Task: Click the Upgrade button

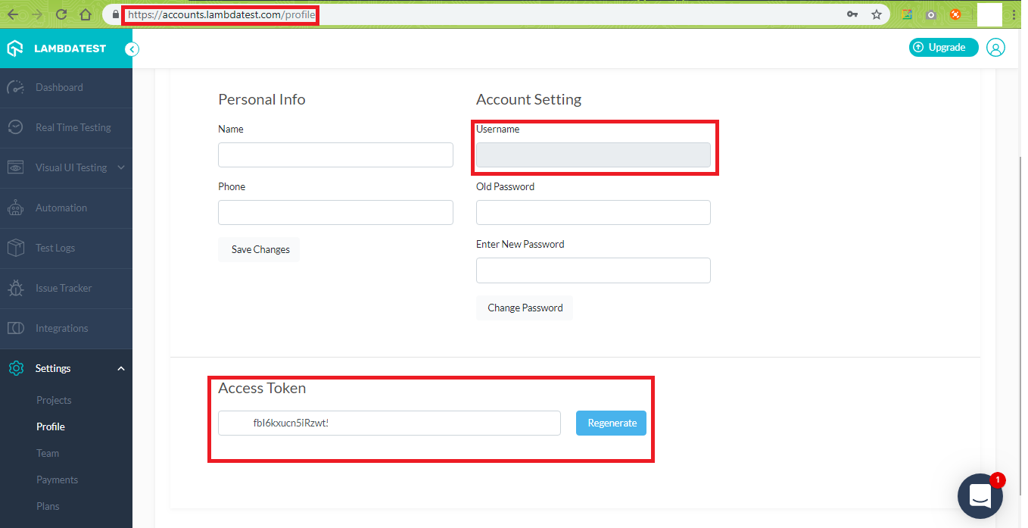Action: point(943,48)
